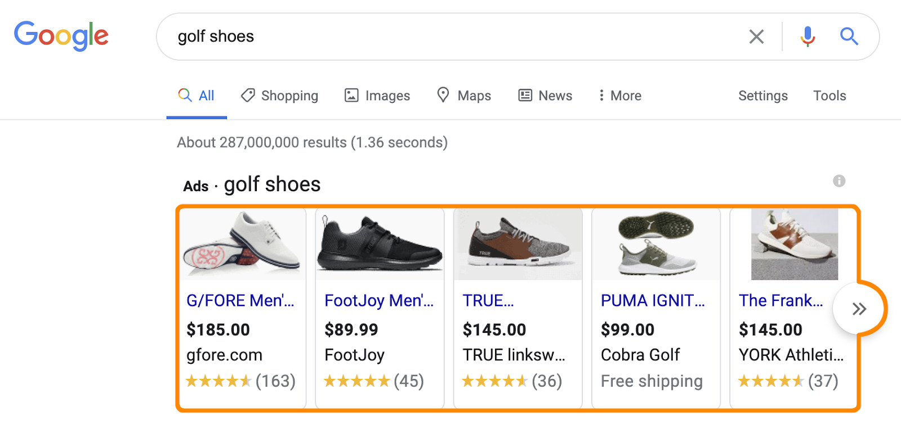
Task: Open the ads info icon
Action: 839,181
